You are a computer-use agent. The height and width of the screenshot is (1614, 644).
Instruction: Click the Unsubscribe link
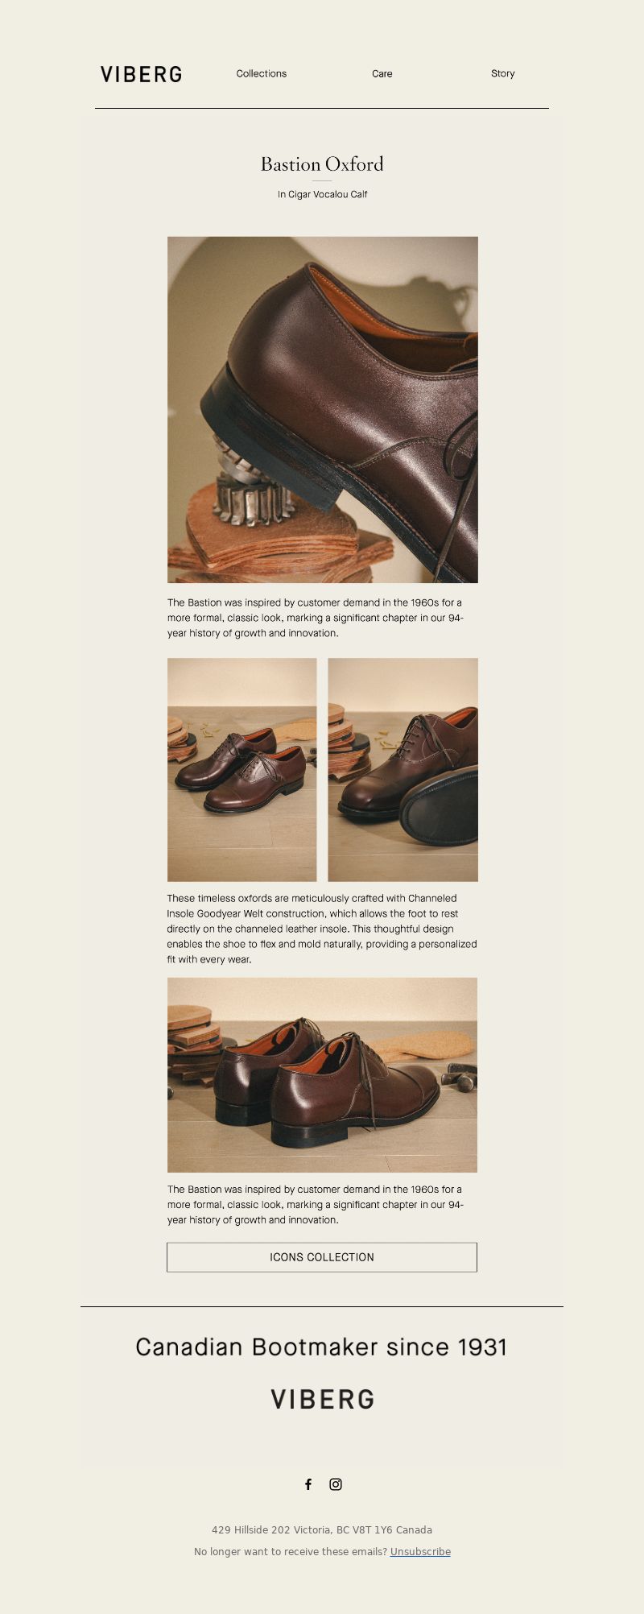tap(420, 1552)
